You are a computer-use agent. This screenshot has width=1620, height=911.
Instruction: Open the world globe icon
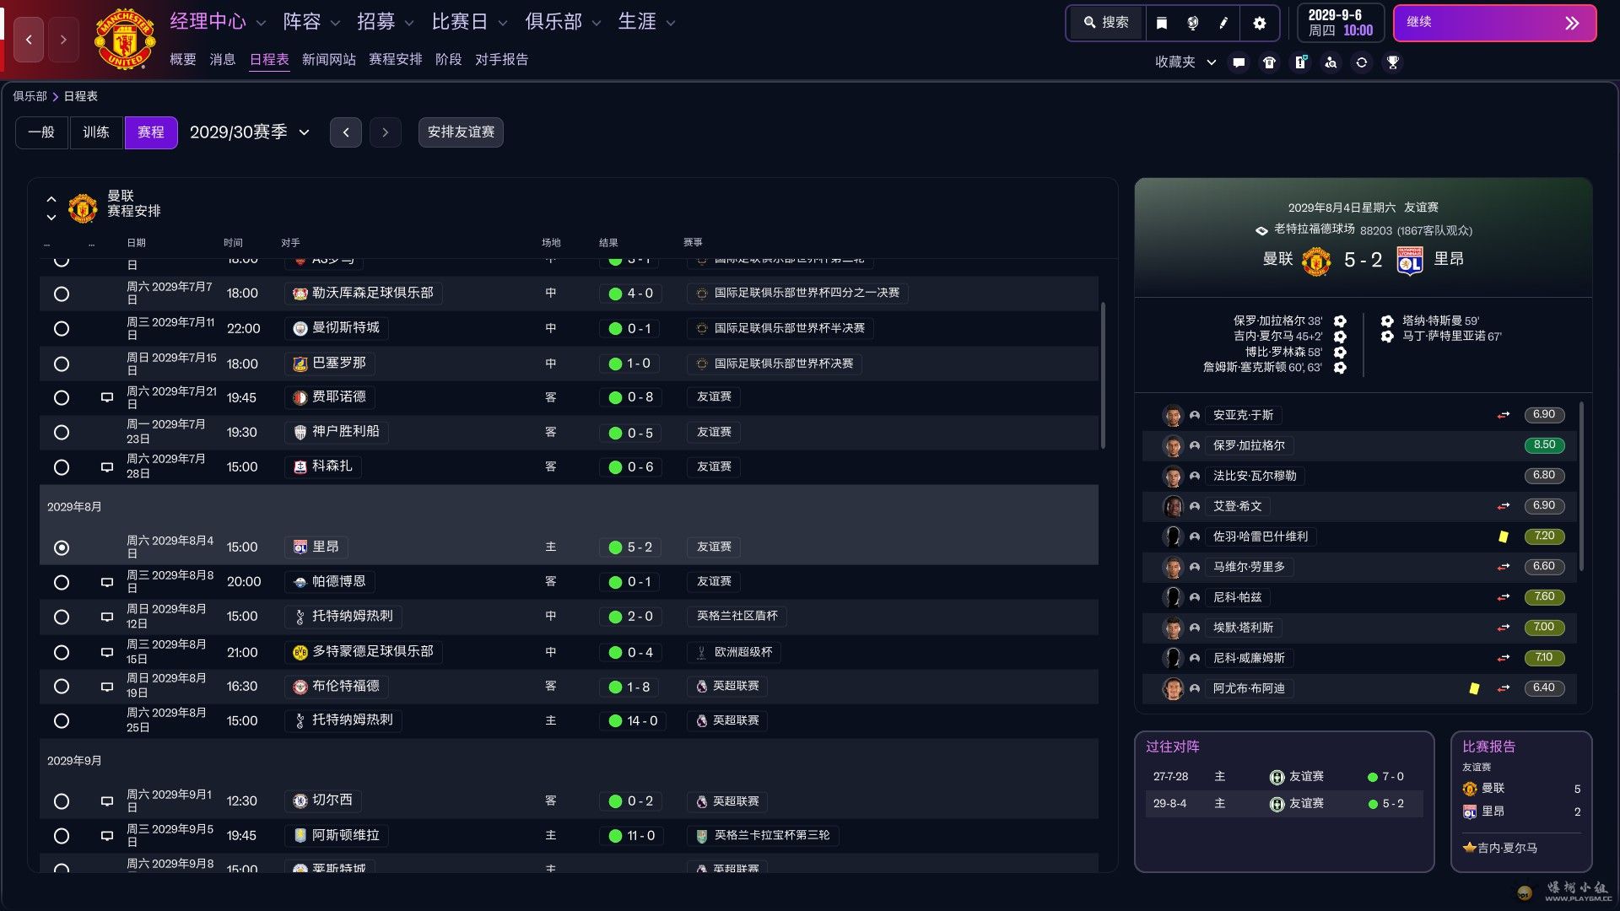tap(1192, 23)
